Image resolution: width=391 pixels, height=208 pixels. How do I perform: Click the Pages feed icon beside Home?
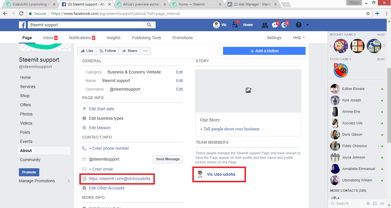(235, 25)
